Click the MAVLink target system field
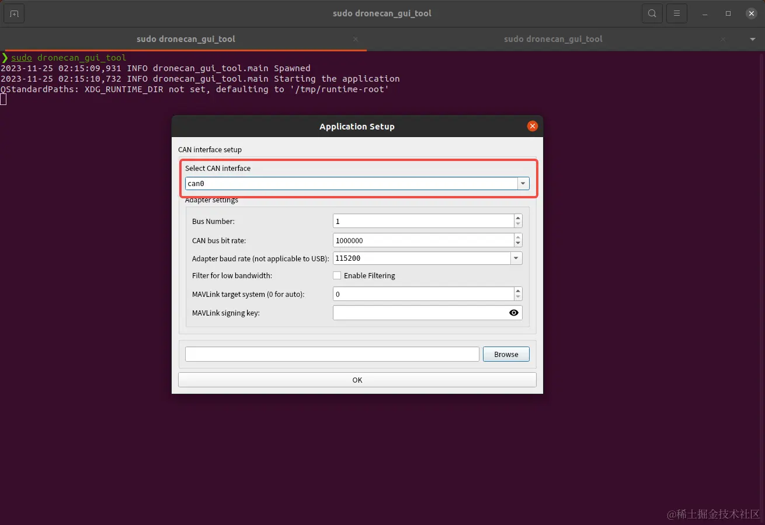 tap(423, 294)
